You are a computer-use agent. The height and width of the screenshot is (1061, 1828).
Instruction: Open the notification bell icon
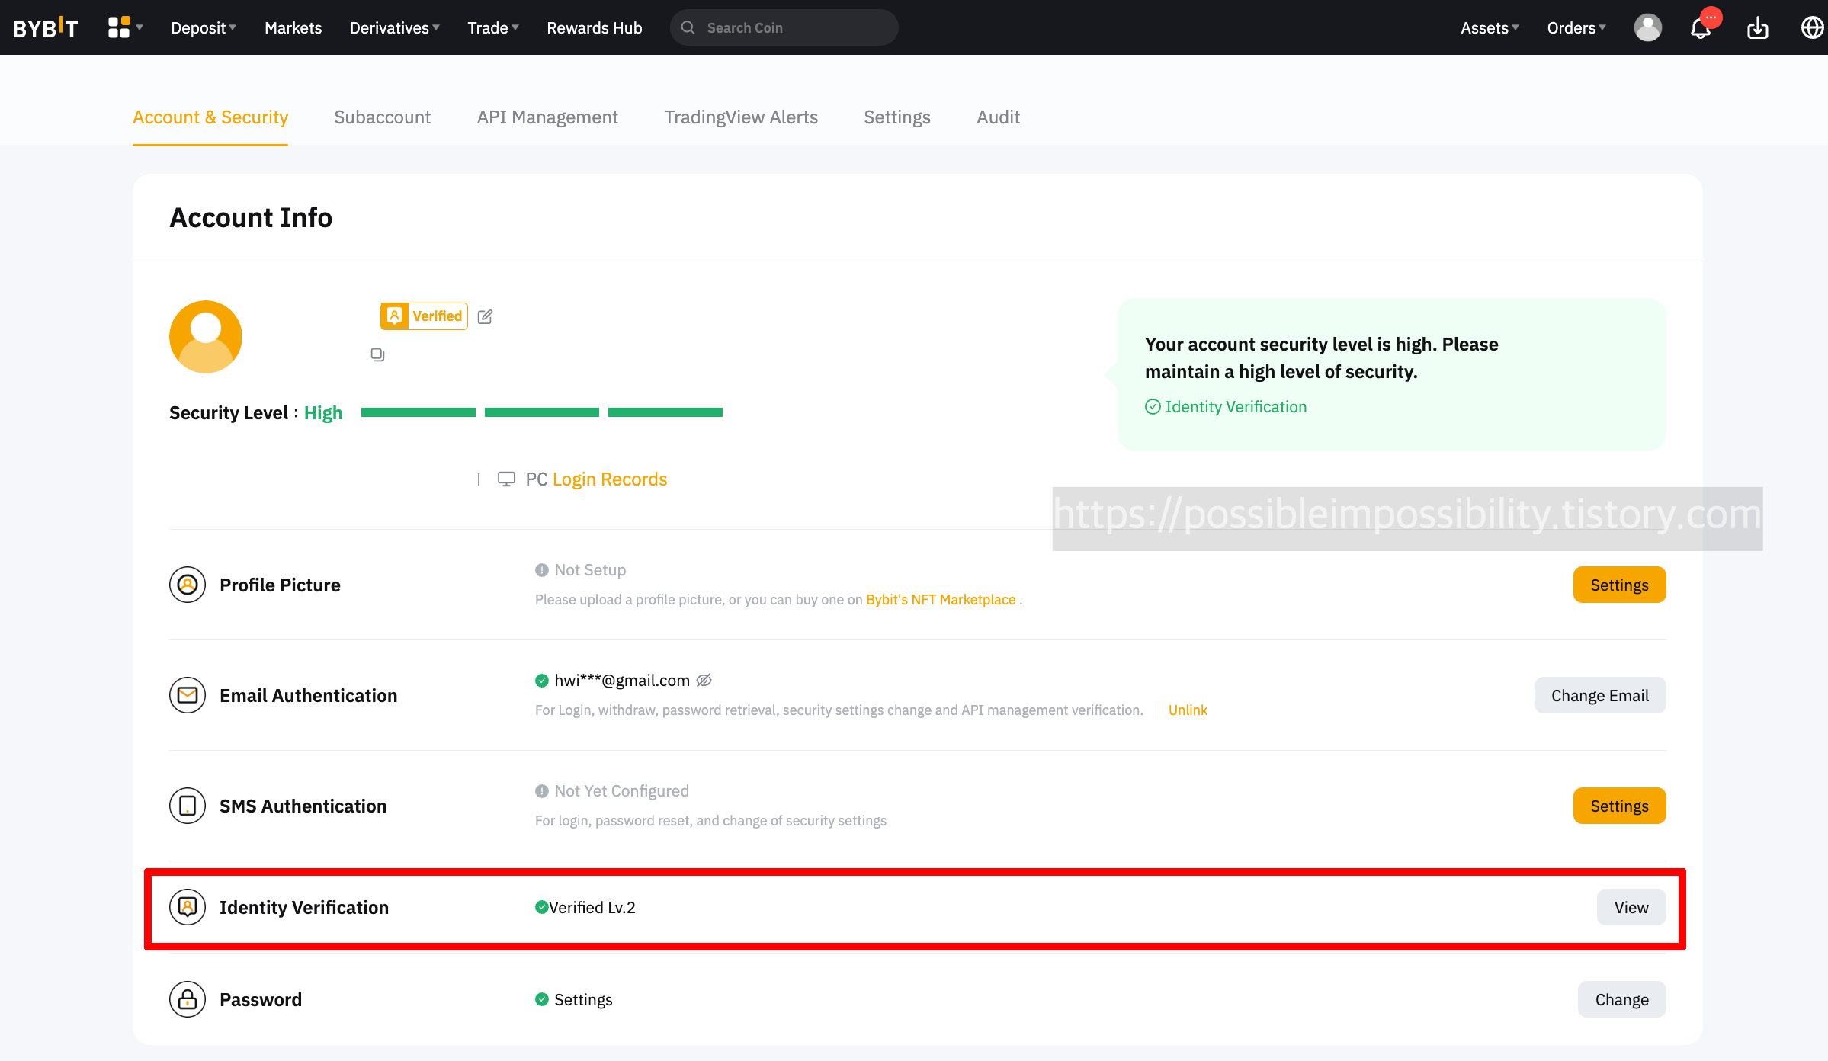click(1701, 28)
